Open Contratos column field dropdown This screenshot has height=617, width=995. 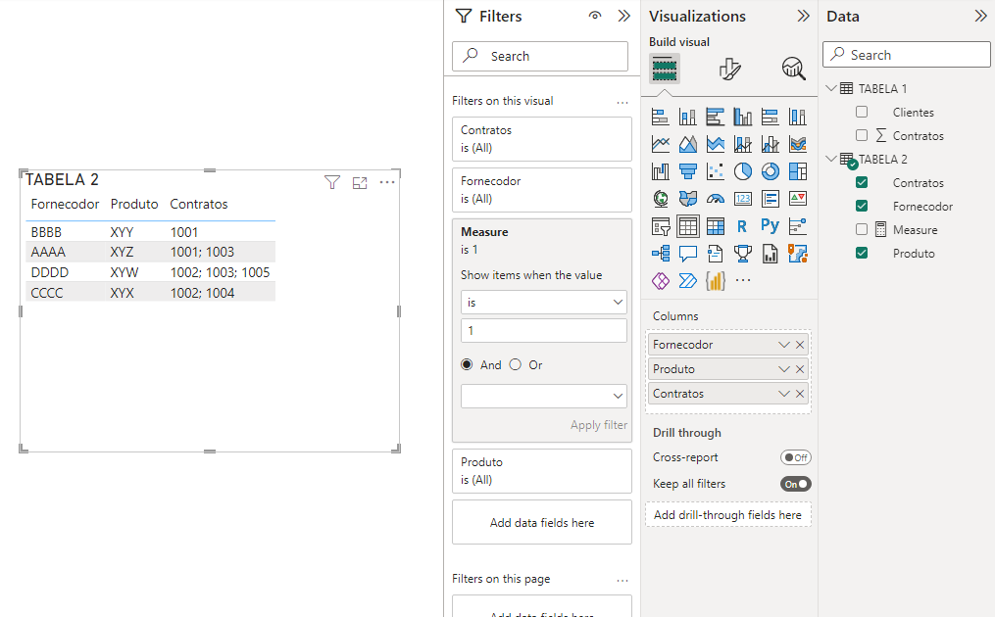pyautogui.click(x=783, y=394)
